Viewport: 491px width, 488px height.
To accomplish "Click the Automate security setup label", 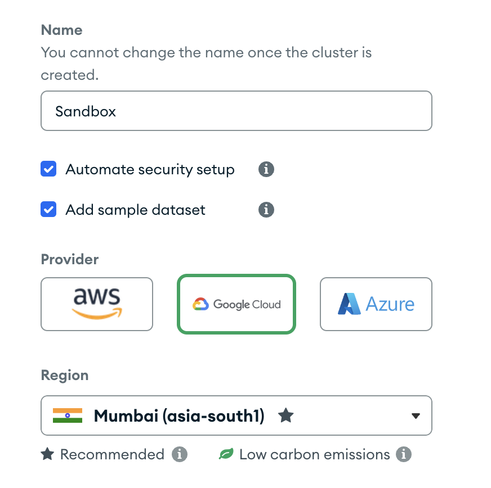I will coord(150,170).
